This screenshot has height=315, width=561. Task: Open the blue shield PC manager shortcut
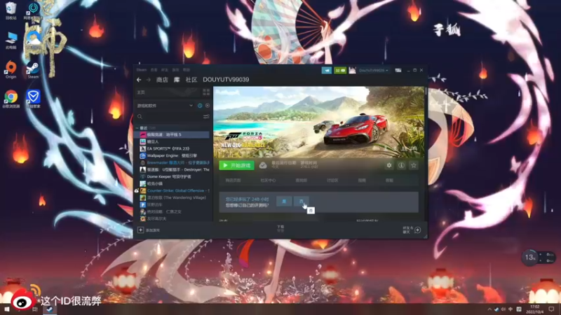pyautogui.click(x=33, y=99)
